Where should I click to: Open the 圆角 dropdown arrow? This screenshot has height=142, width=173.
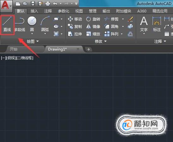click(123, 27)
